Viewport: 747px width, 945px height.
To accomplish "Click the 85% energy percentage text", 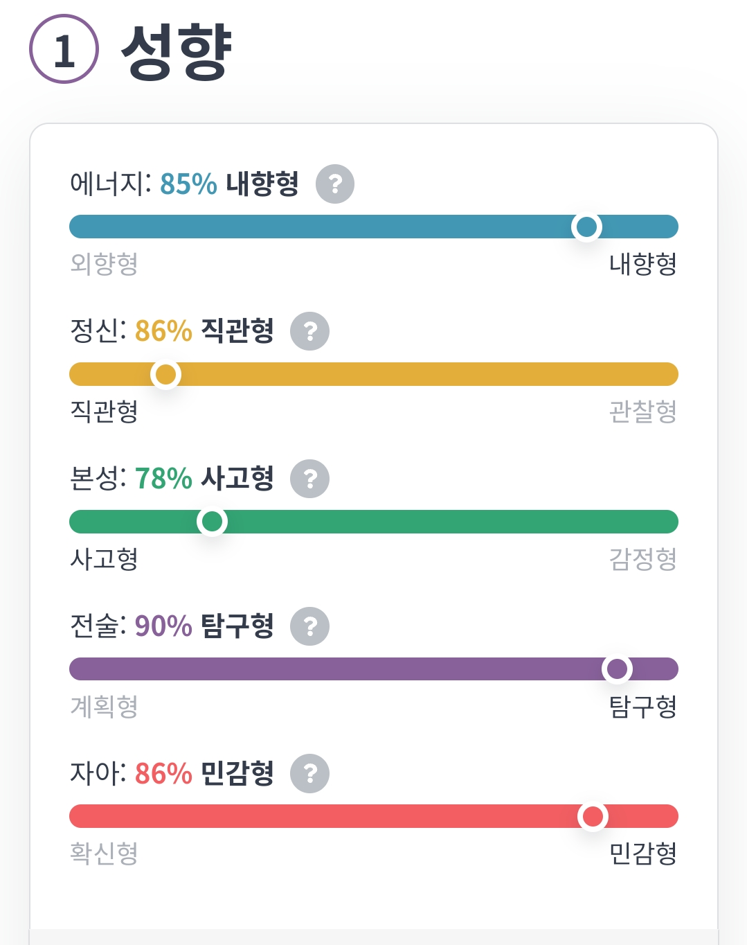I will 188,184.
